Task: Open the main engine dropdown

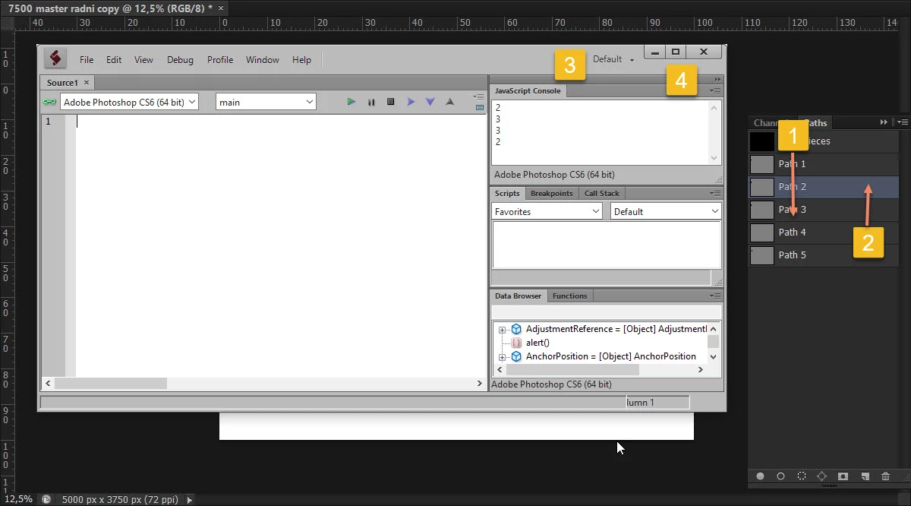Action: pos(266,102)
